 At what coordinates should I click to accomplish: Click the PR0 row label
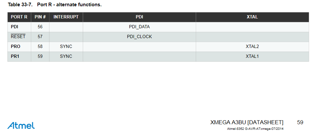coord(19,47)
